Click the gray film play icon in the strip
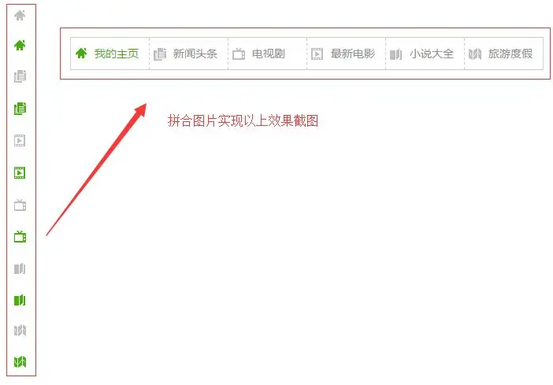Screen dimensions: 553x385 (20, 140)
